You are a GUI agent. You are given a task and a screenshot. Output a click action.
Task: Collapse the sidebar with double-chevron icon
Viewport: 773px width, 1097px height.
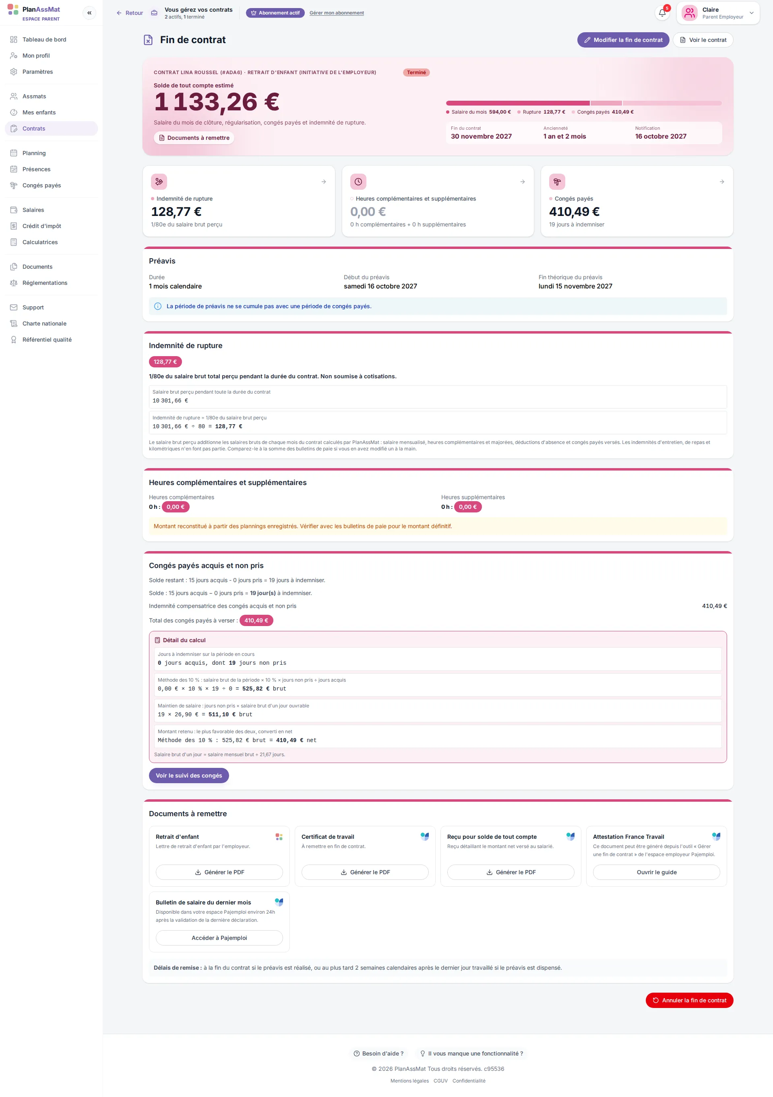pyautogui.click(x=89, y=13)
